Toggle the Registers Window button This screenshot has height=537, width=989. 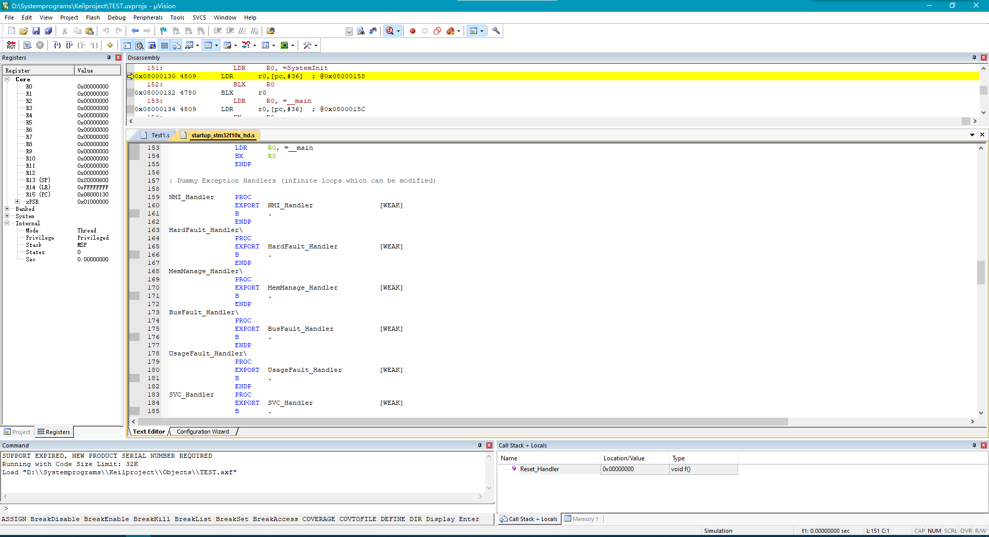pyautogui.click(x=164, y=45)
